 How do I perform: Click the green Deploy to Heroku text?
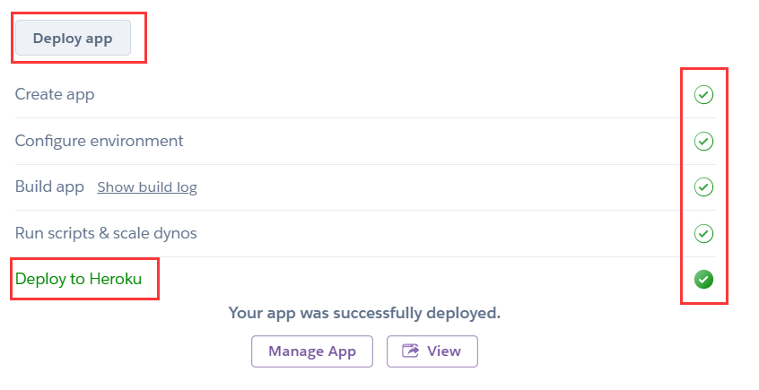pyautogui.click(x=78, y=279)
